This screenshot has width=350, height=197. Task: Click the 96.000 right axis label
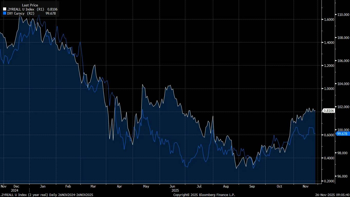pyautogui.click(x=342, y=176)
